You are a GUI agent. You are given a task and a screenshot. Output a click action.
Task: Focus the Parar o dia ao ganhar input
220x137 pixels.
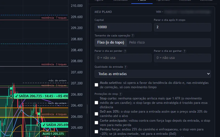[x=182, y=58]
